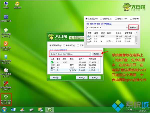Launch 大白菜一键装机 [Alt+Z] shortcut
Viewport: 150px width, 113px height.
[x=6, y=99]
